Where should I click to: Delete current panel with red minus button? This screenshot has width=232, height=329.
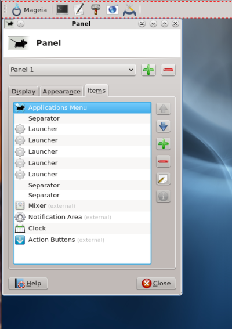tap(168, 70)
